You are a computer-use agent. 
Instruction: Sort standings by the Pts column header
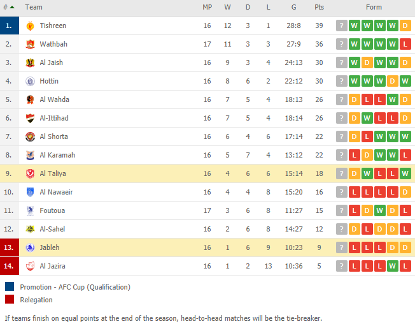pyautogui.click(x=319, y=7)
